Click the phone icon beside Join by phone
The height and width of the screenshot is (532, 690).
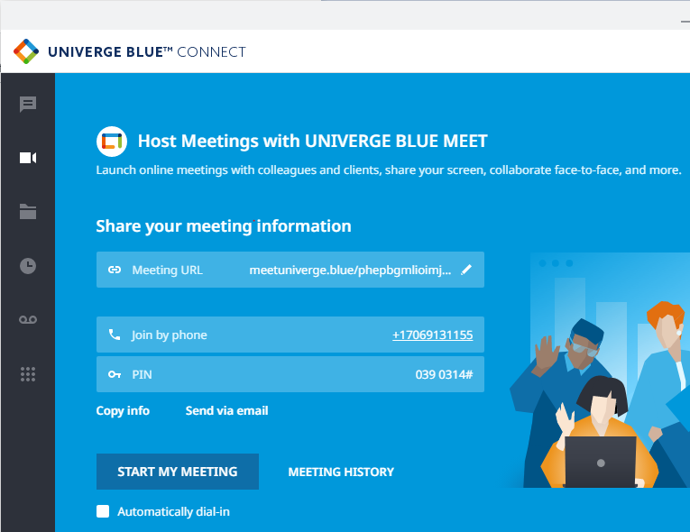[115, 335]
